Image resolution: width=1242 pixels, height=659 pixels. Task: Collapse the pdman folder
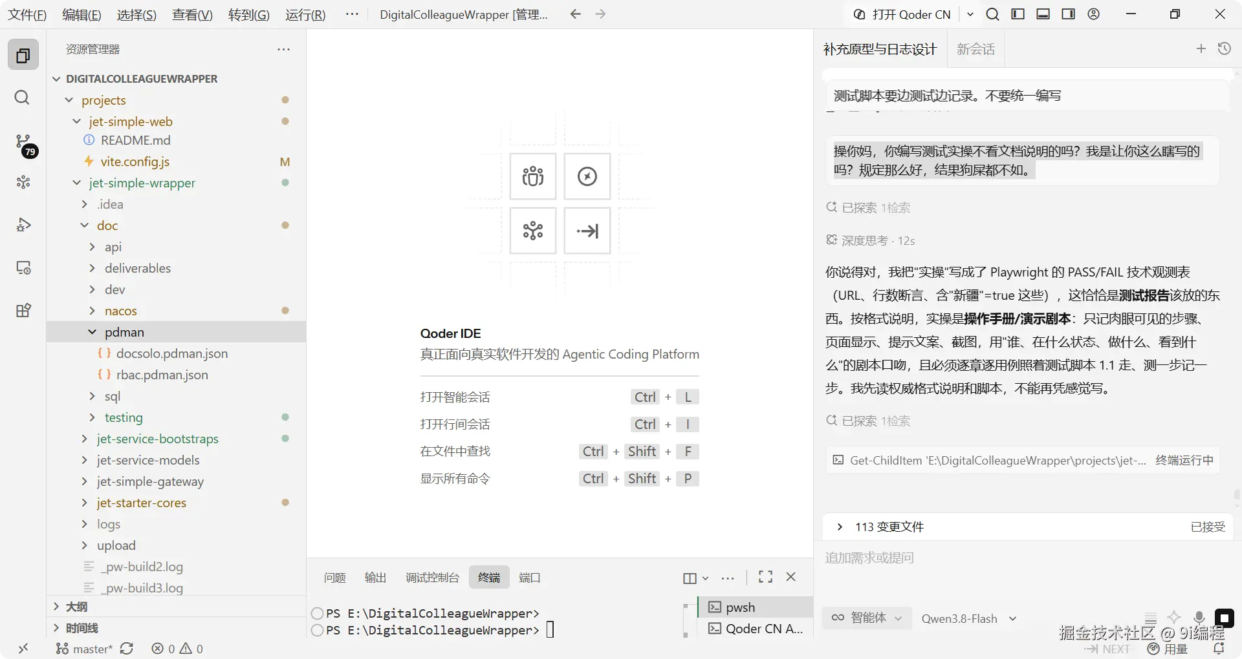176,332
